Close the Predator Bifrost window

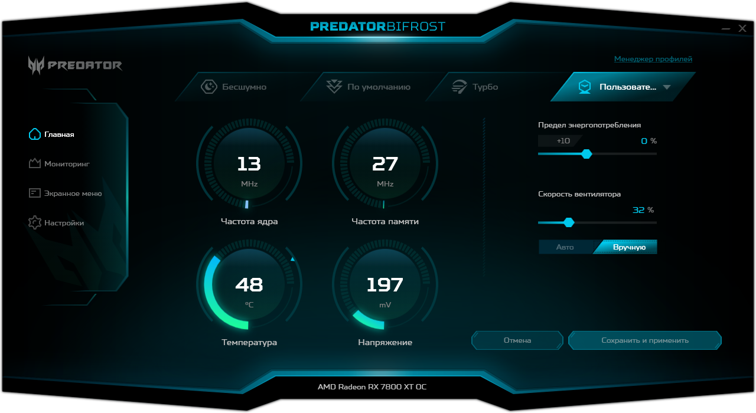point(742,28)
